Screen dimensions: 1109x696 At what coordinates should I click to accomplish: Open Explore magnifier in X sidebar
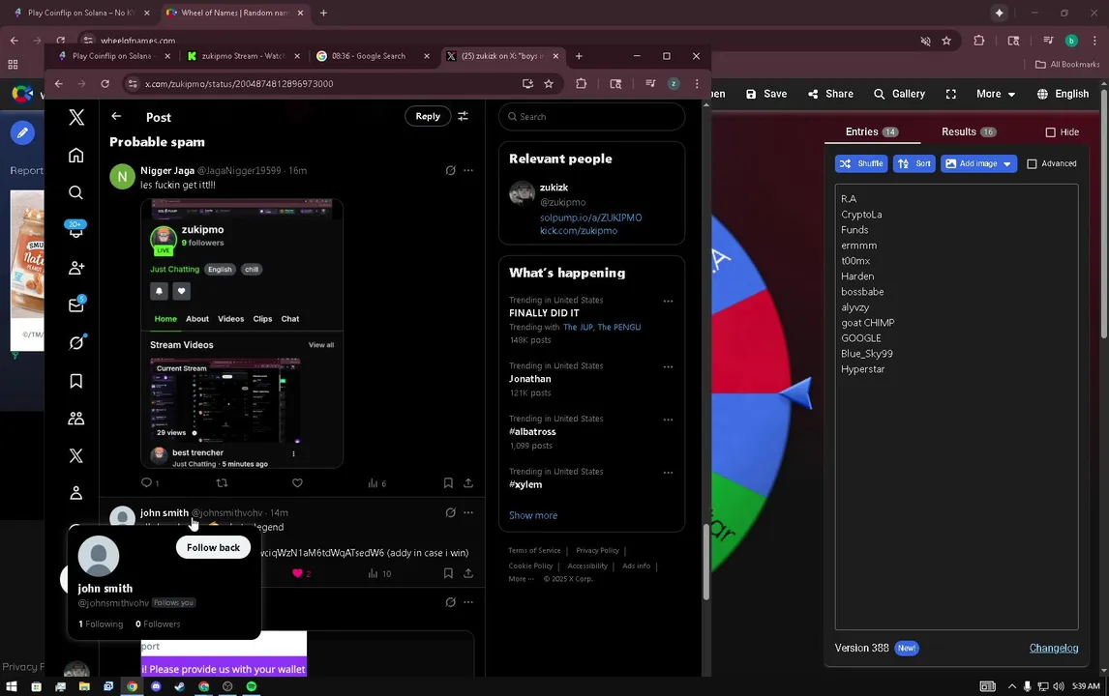75,192
